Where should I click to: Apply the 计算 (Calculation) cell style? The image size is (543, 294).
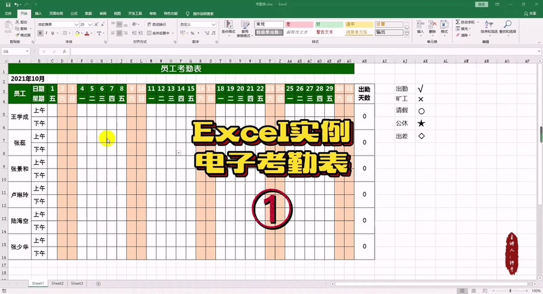pos(389,24)
